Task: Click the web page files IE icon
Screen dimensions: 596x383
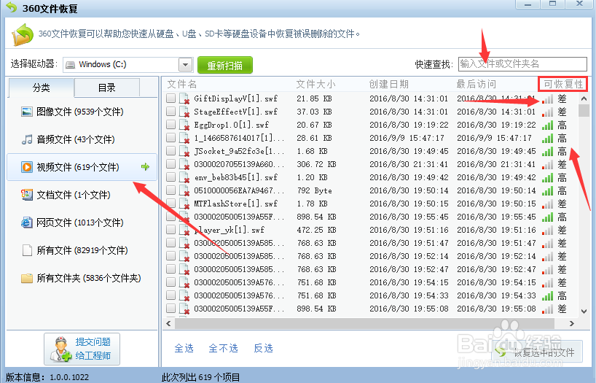Action: [x=27, y=223]
